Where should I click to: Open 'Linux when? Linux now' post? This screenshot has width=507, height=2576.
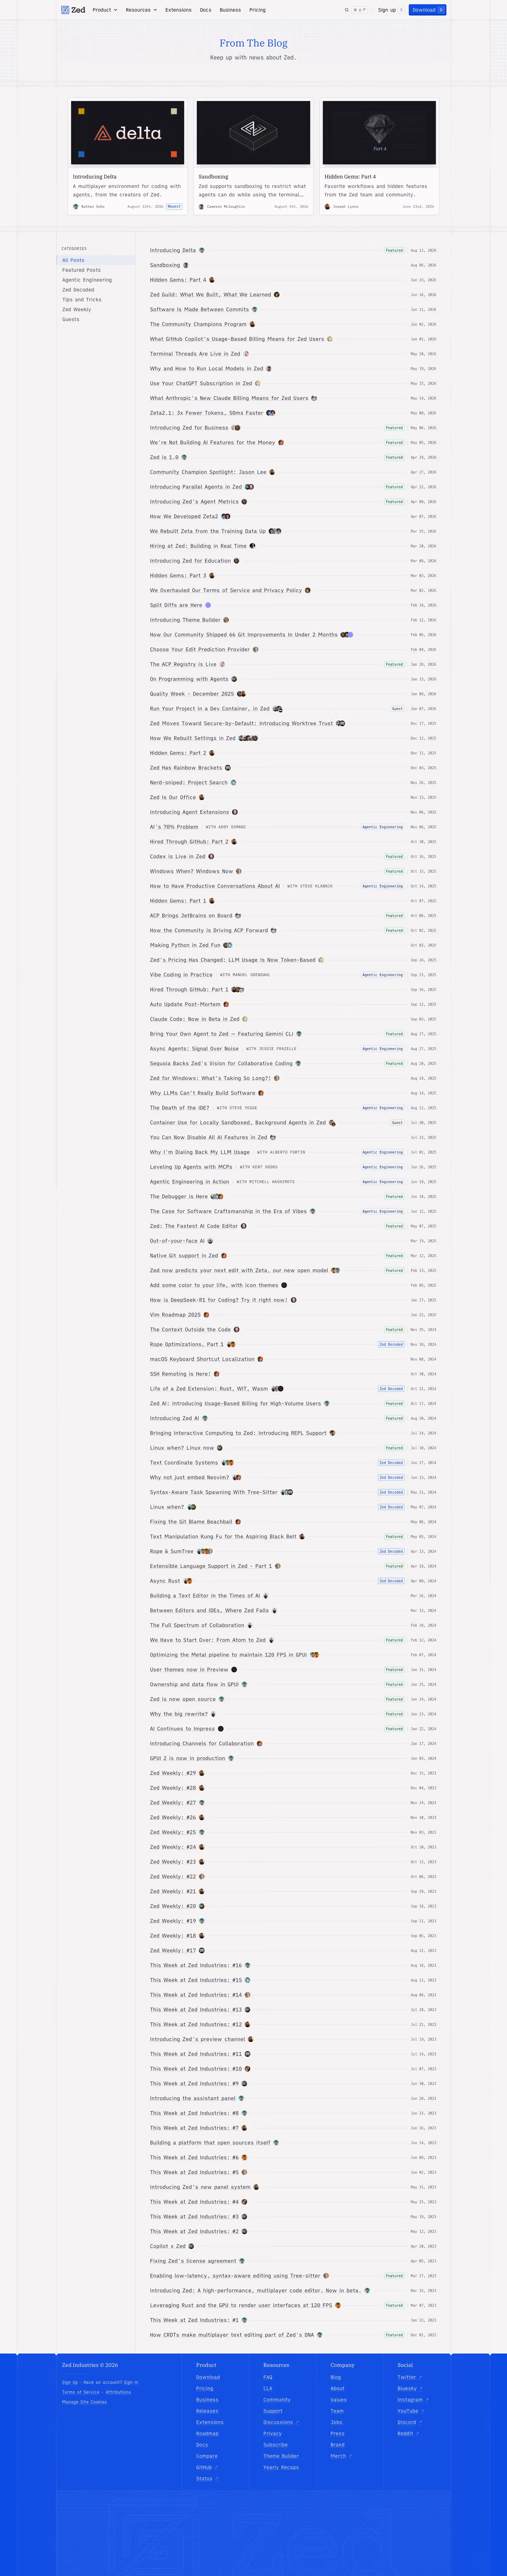pyautogui.click(x=182, y=1448)
